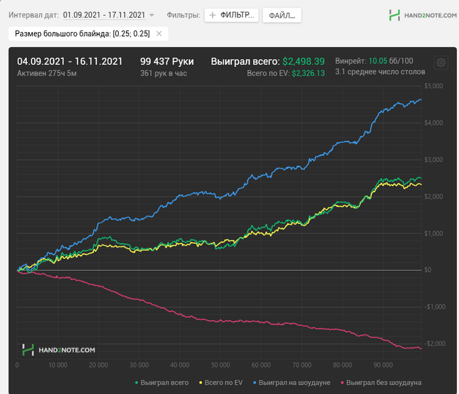Click the session range 04.09.2021 - 16.11.2021

coord(70,62)
